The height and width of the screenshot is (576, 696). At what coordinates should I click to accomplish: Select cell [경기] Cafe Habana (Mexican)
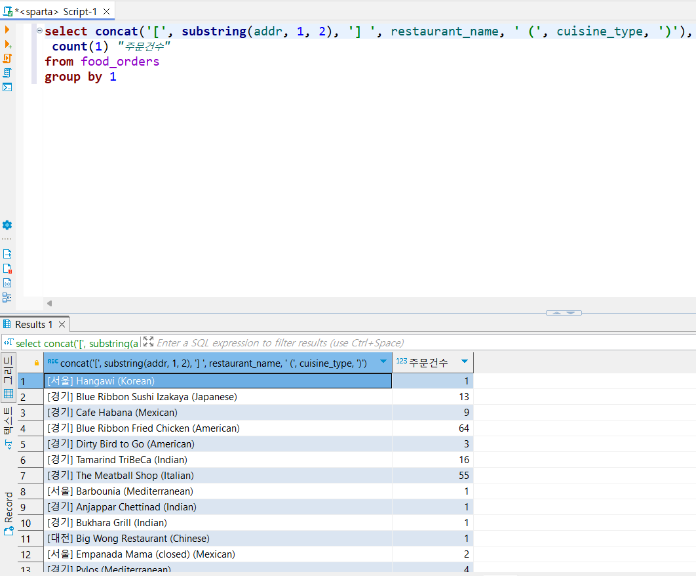click(x=218, y=413)
